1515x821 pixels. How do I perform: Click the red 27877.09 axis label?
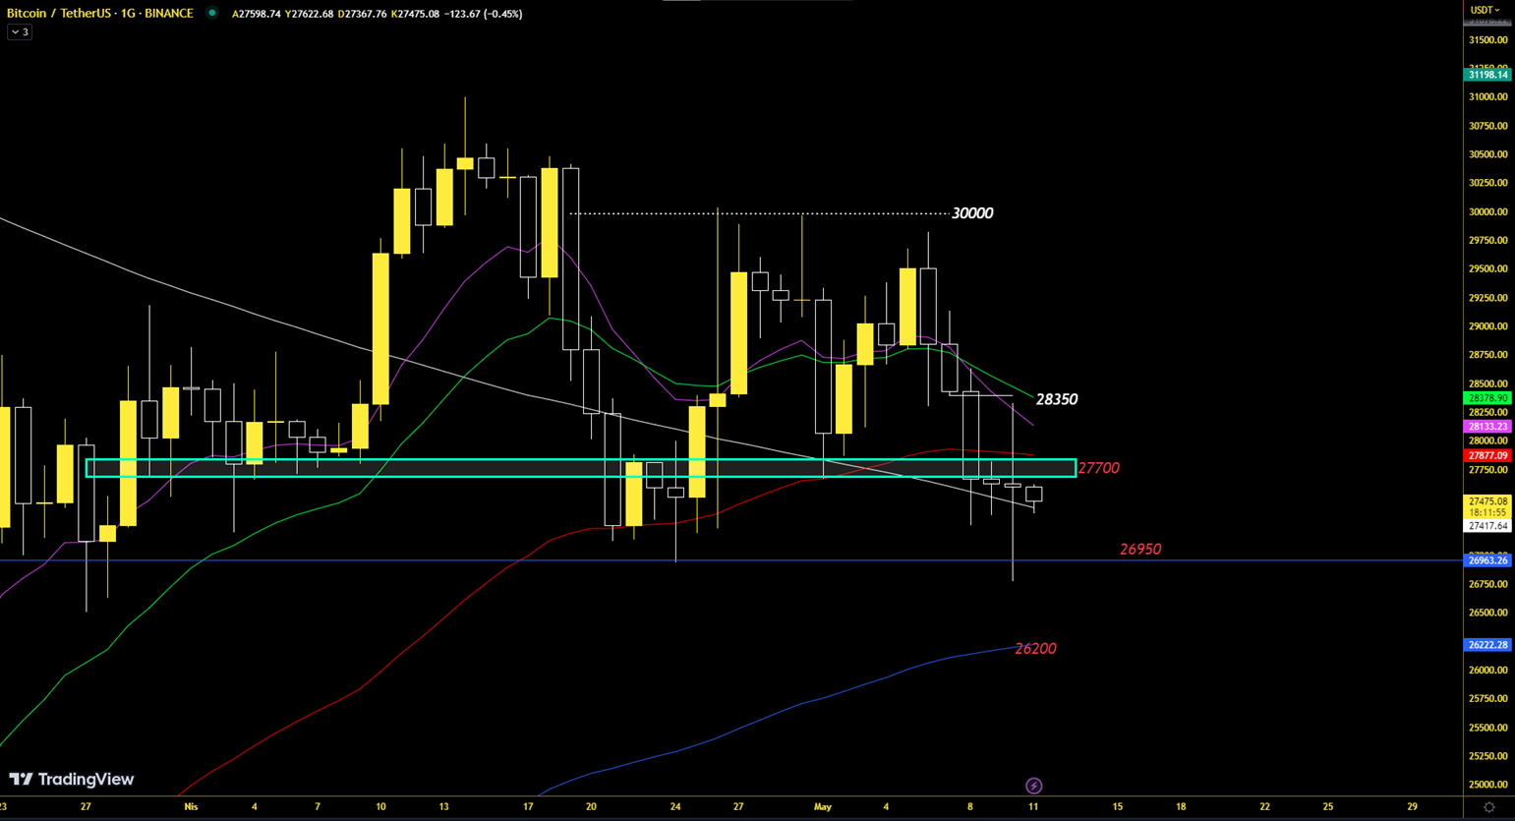pyautogui.click(x=1487, y=456)
